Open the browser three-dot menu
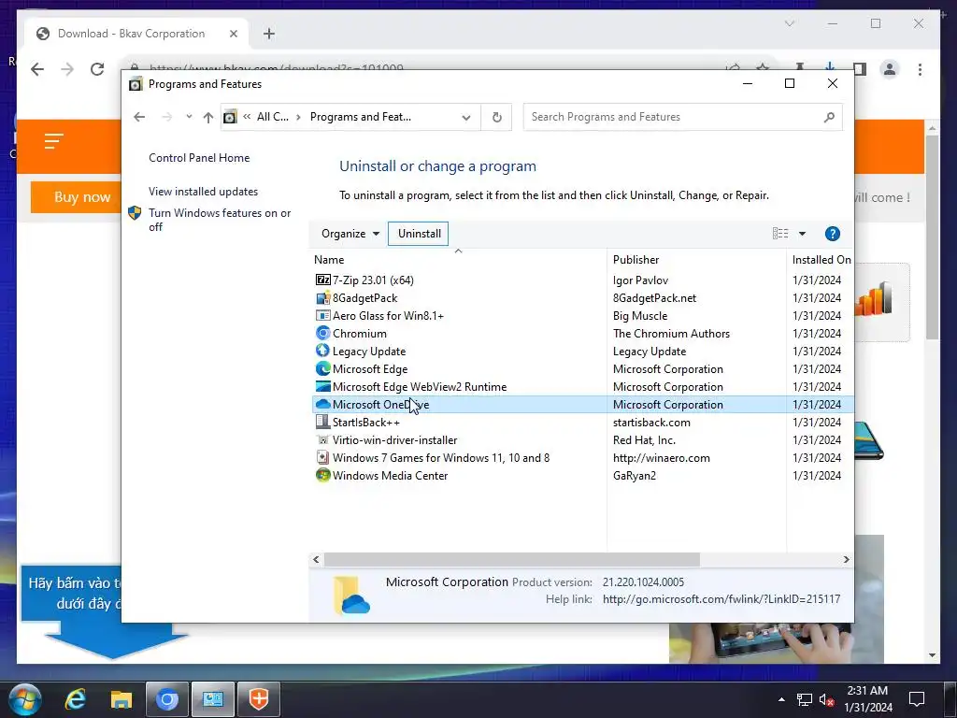957x718 pixels. click(x=920, y=69)
